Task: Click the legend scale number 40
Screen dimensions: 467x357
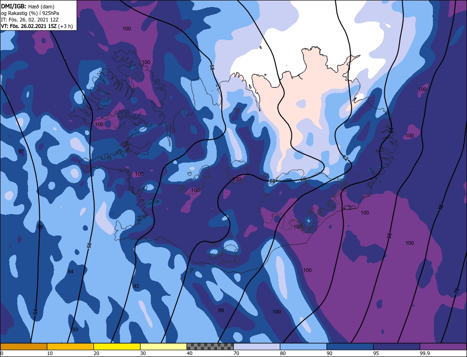Action: [190, 353]
